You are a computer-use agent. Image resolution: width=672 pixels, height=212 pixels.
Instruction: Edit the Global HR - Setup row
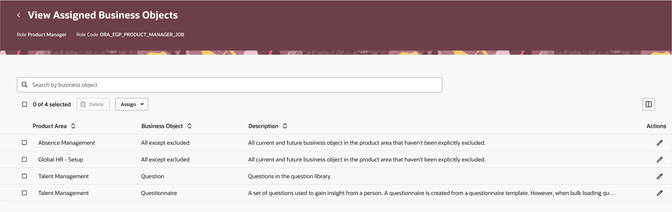(659, 160)
